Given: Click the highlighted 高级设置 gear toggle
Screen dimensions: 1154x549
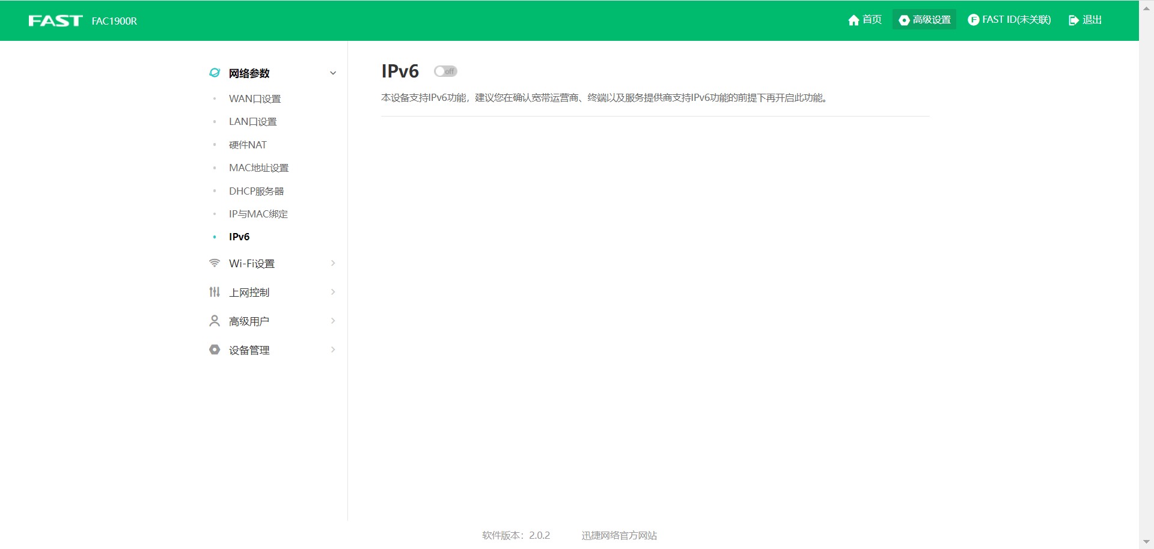Looking at the screenshot, I should 904,20.
